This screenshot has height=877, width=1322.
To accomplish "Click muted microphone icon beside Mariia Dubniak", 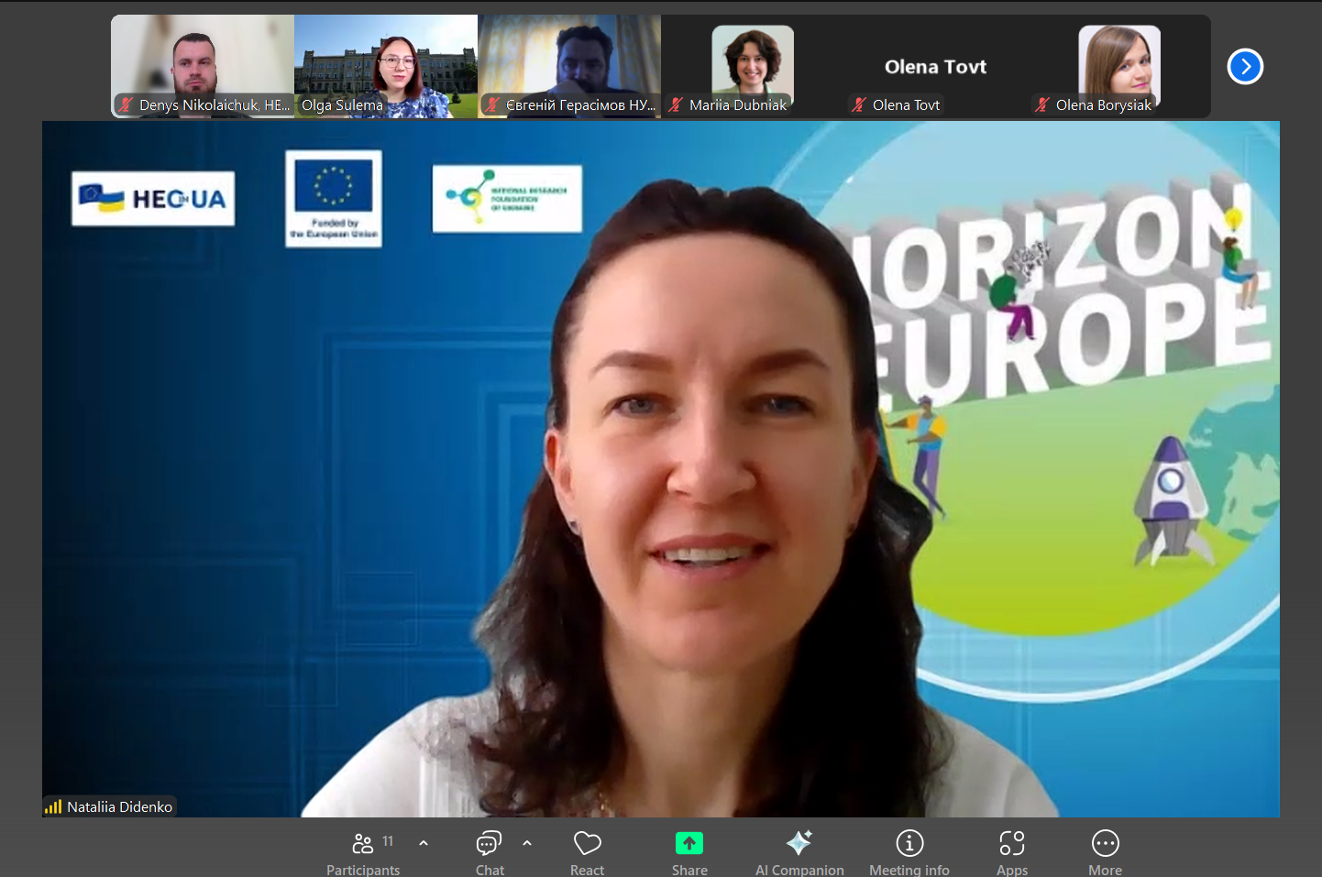I will (x=677, y=104).
